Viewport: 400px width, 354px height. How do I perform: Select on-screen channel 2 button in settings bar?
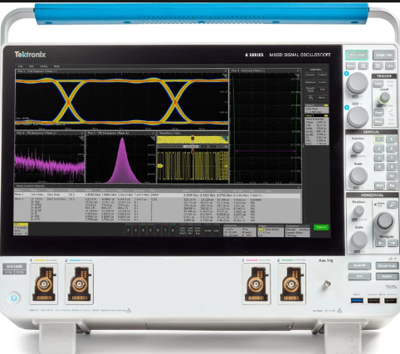tap(128, 230)
